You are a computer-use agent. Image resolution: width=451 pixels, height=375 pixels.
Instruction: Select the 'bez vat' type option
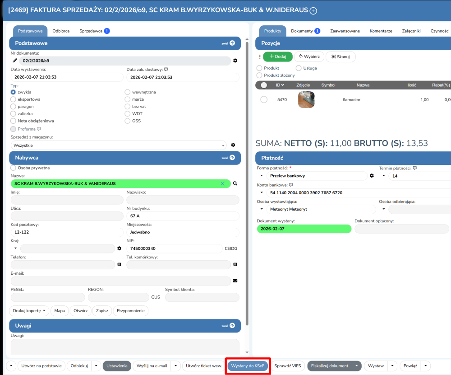[x=128, y=106]
